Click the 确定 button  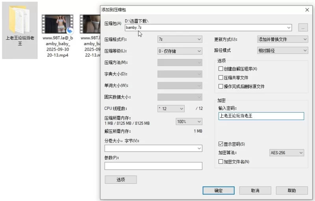(x=219, y=190)
